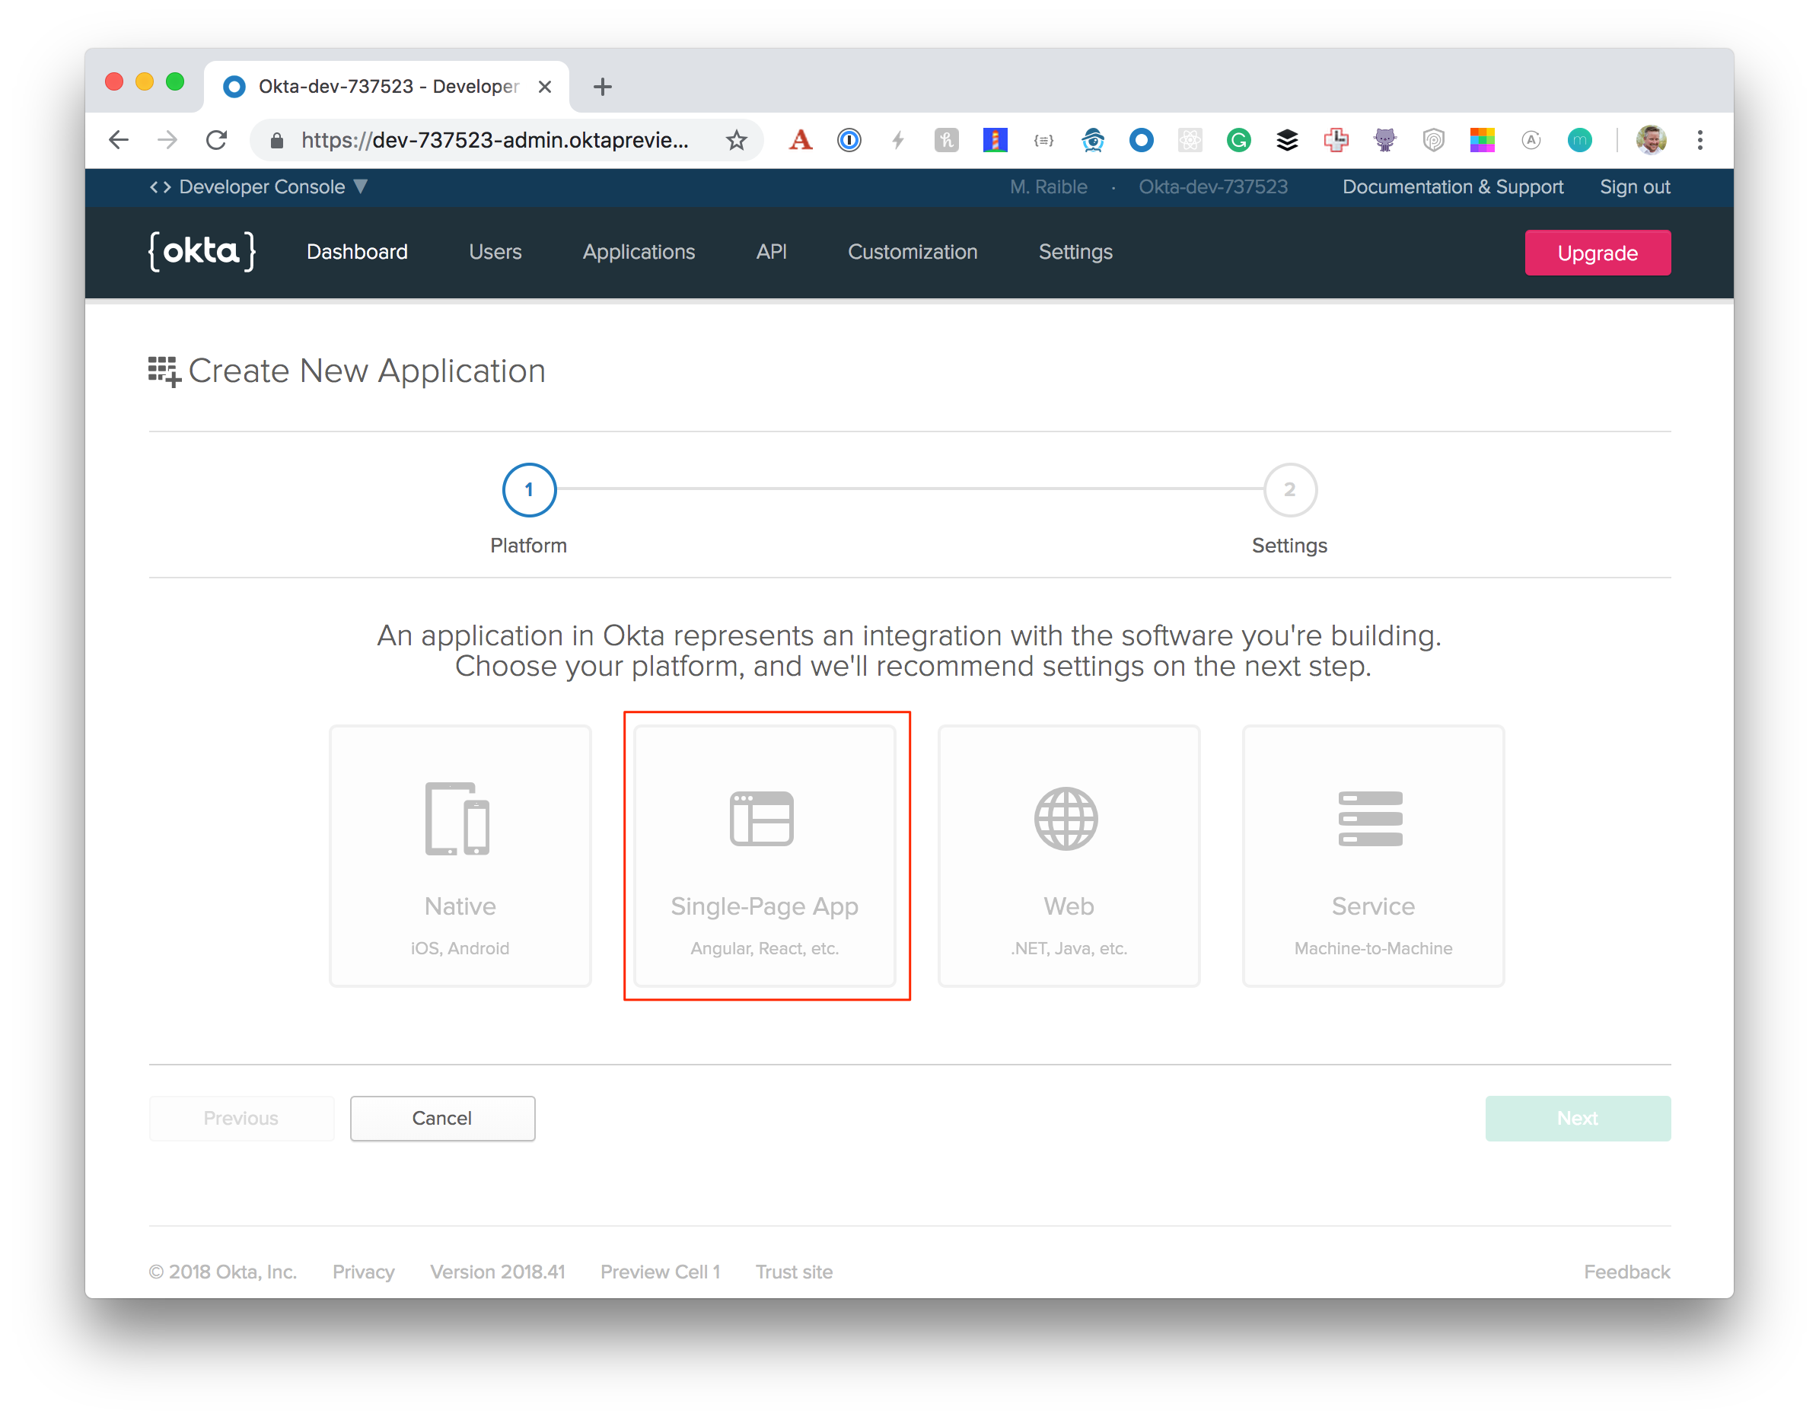Open the 1Password extension icon

[849, 140]
